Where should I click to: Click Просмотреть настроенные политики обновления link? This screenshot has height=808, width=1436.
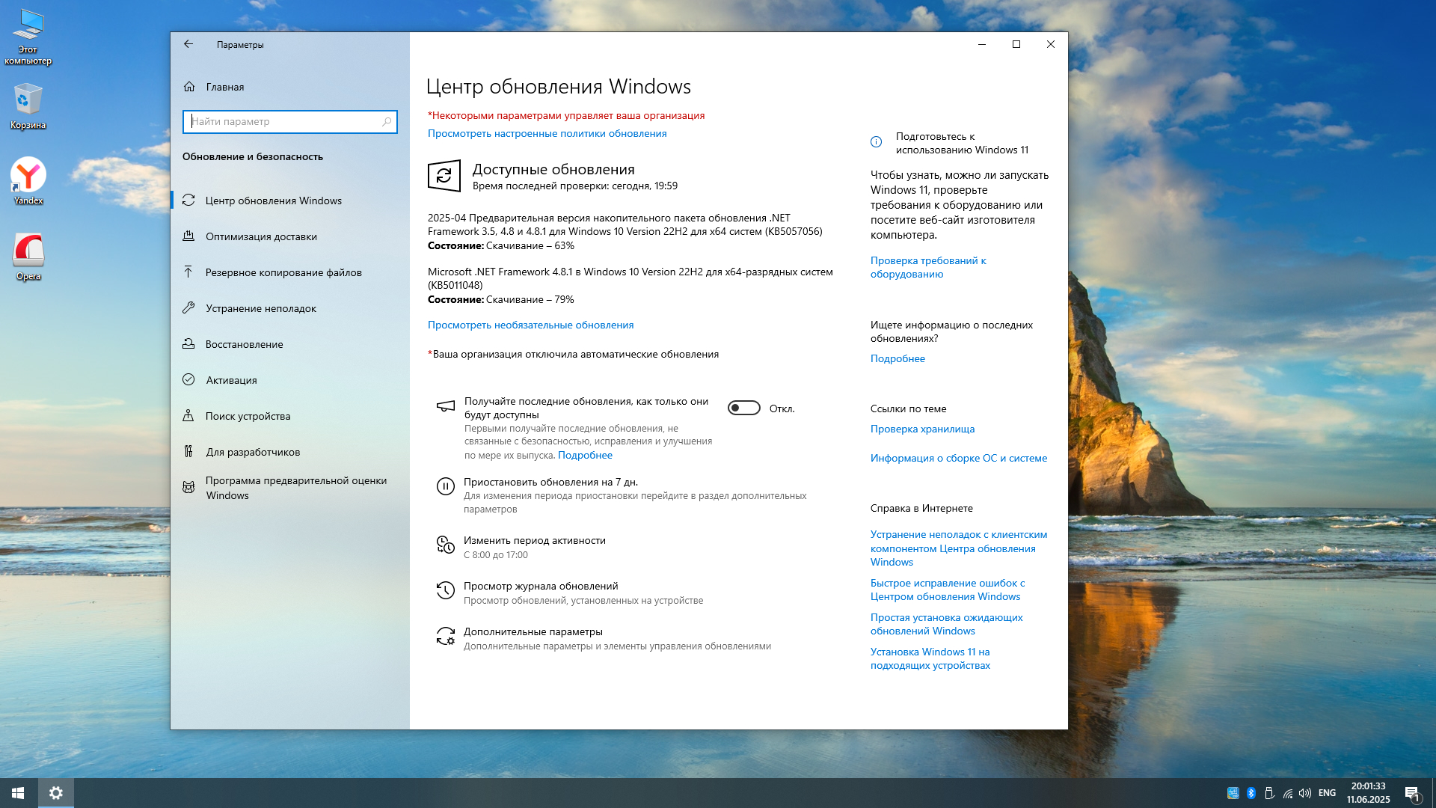547,133
